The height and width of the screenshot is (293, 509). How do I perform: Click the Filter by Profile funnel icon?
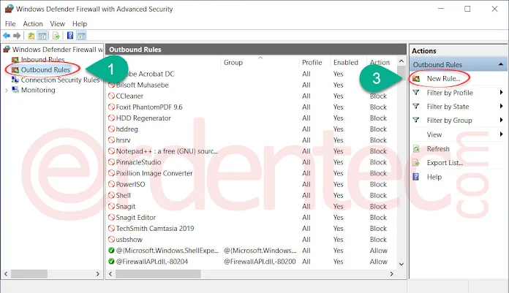(x=416, y=93)
